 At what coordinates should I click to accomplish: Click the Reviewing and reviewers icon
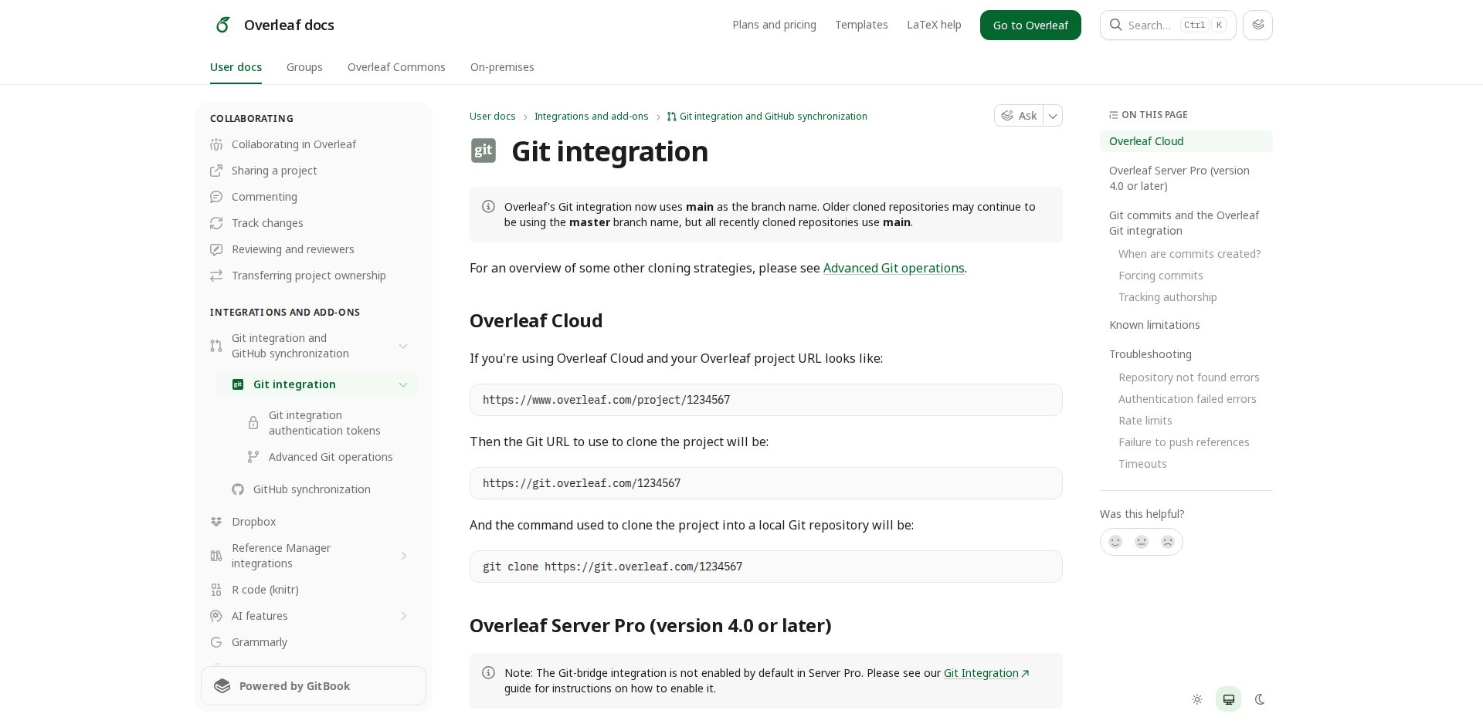tap(216, 249)
